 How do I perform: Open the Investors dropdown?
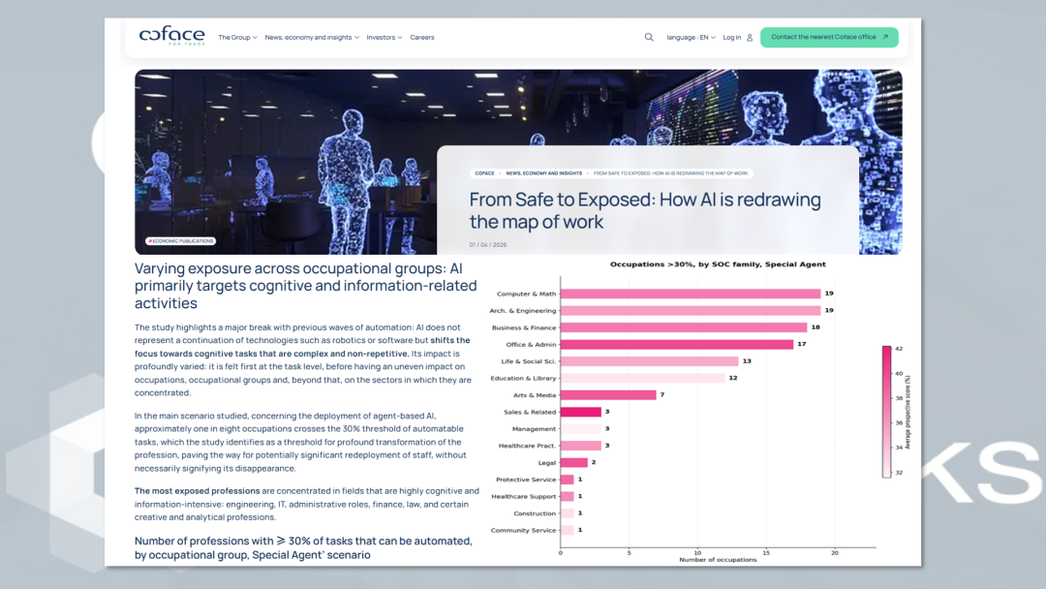(x=385, y=38)
